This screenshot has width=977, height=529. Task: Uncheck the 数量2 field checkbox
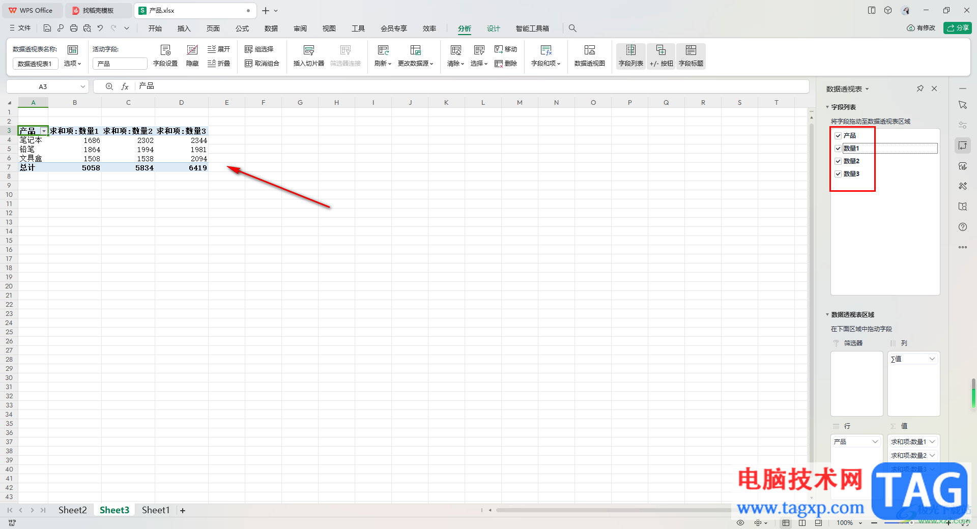tap(838, 161)
